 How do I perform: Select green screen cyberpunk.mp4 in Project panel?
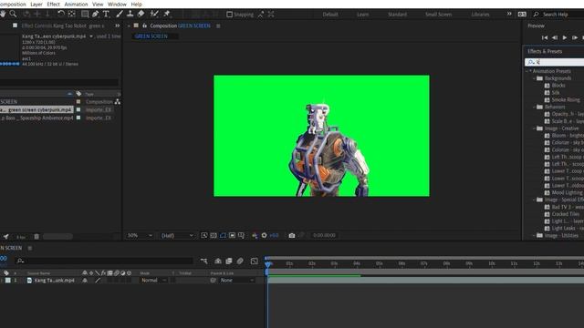[36, 109]
